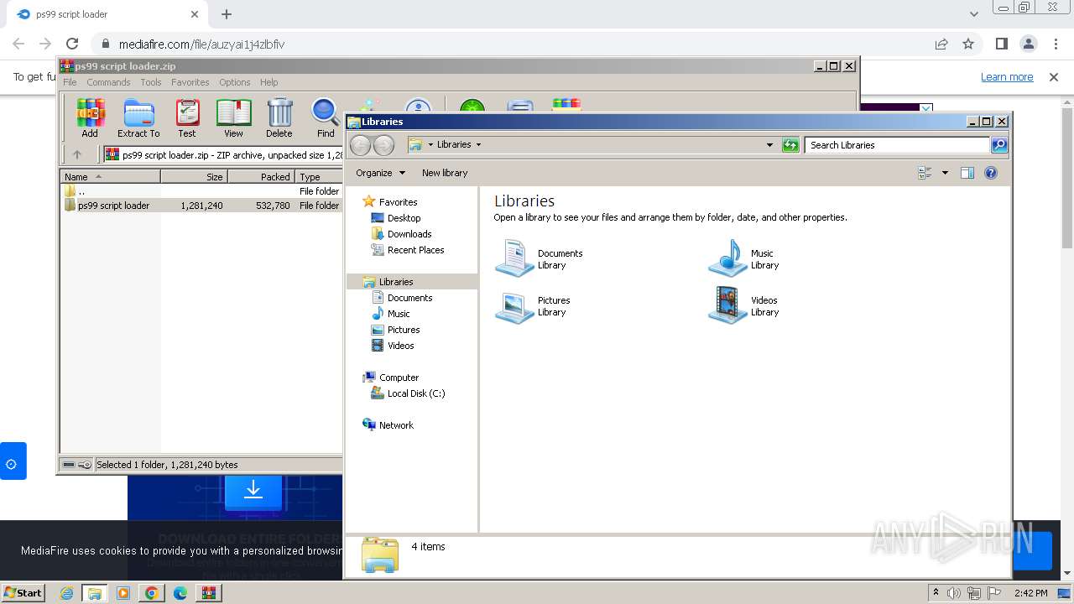Viewport: 1074px width, 604px height.
Task: Click Edge icon in the taskbar
Action: pos(180,593)
